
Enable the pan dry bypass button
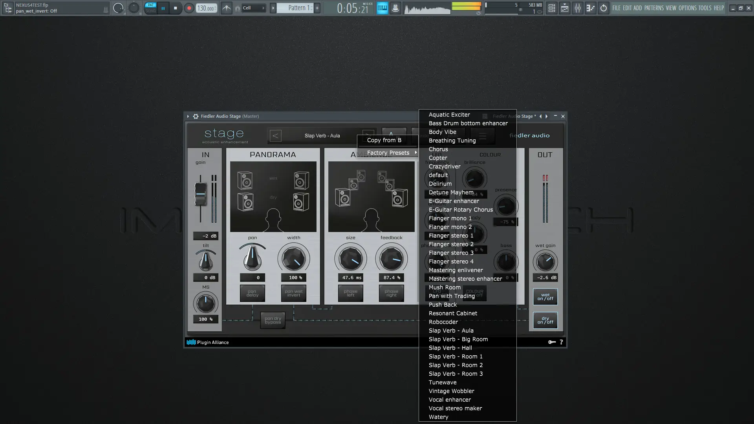273,320
